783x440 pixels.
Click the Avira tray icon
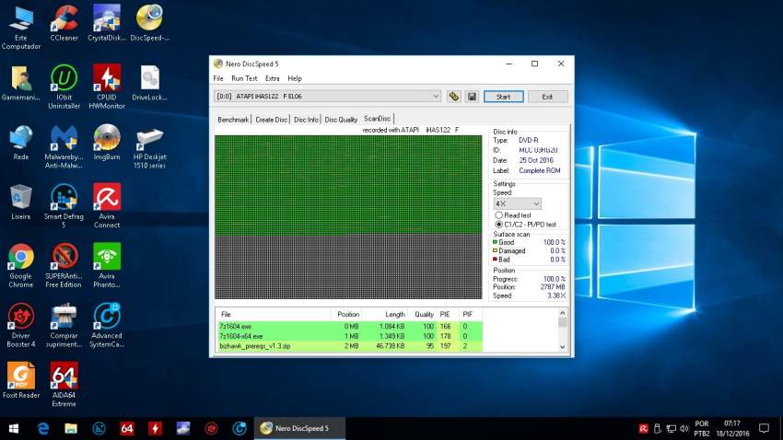pos(644,429)
